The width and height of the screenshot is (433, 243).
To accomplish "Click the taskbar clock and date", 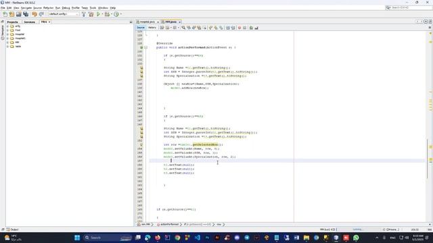I will (418, 238).
